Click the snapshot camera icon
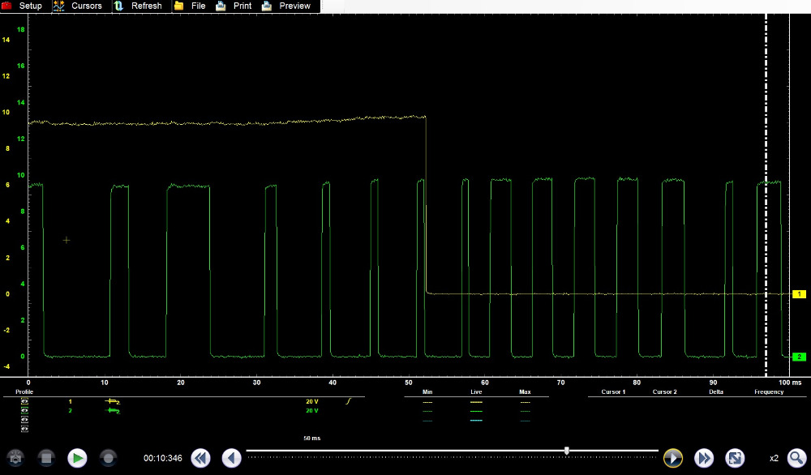 point(15,458)
